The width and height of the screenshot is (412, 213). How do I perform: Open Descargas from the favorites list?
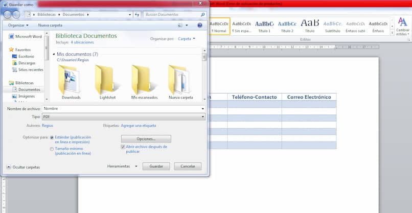24,63
